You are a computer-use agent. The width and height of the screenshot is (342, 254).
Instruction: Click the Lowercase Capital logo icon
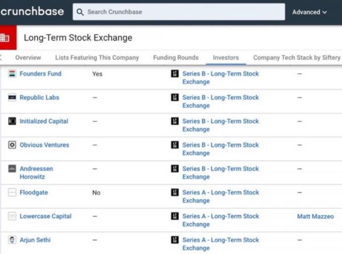[12, 216]
